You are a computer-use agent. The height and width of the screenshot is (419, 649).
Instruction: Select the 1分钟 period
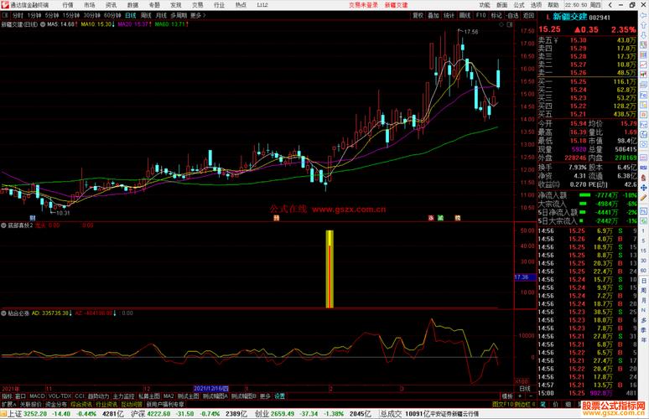[x=34, y=15]
